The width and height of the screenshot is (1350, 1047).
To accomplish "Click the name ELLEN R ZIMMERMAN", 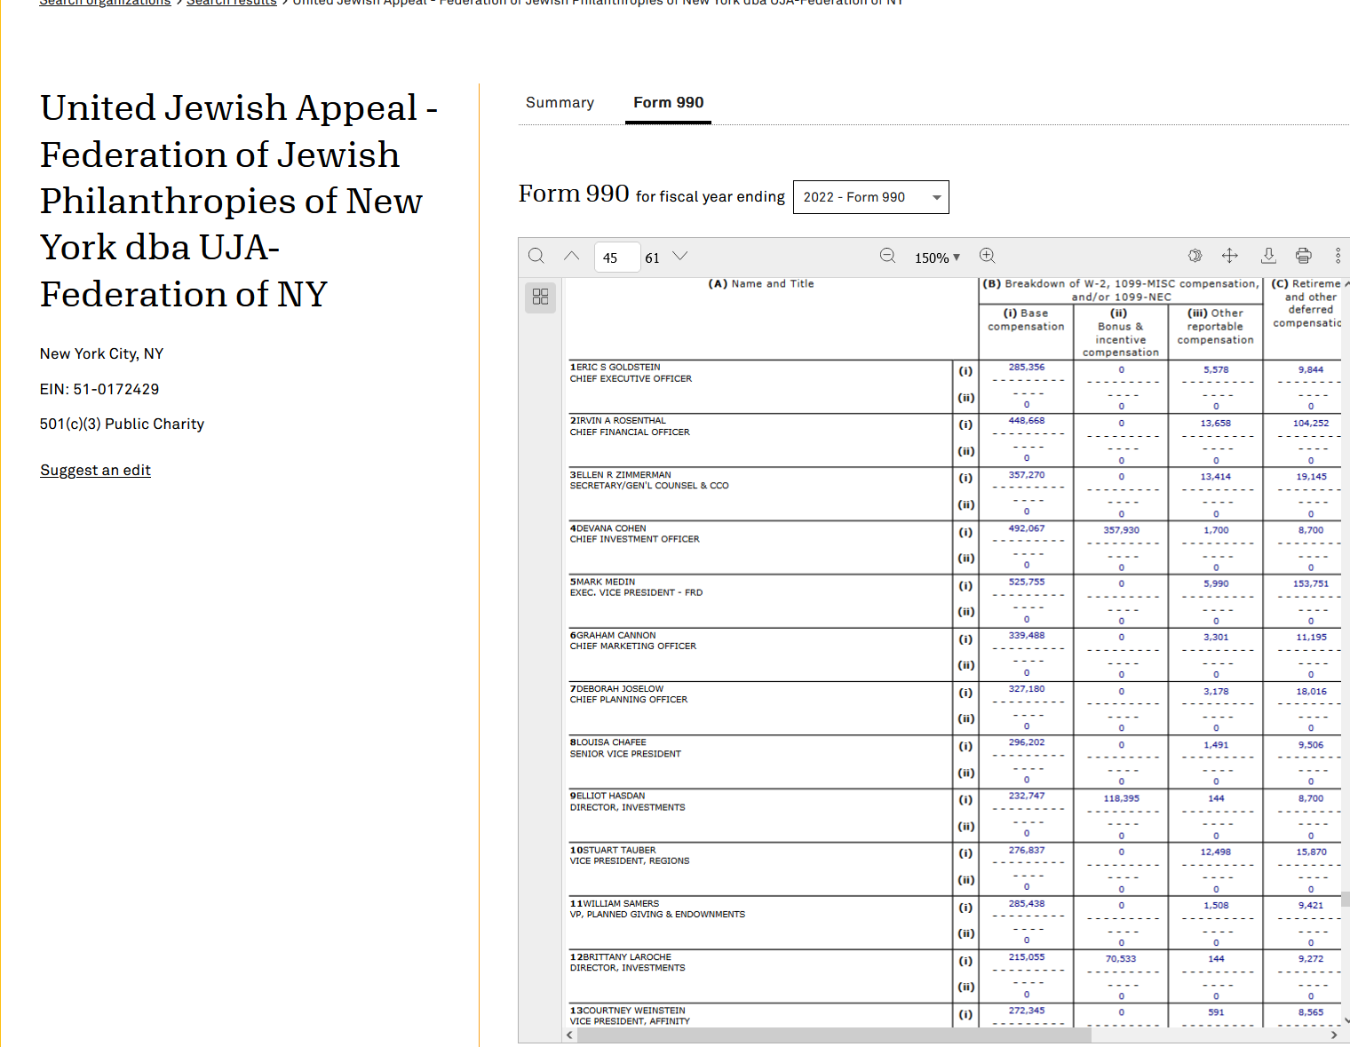I will [x=623, y=474].
